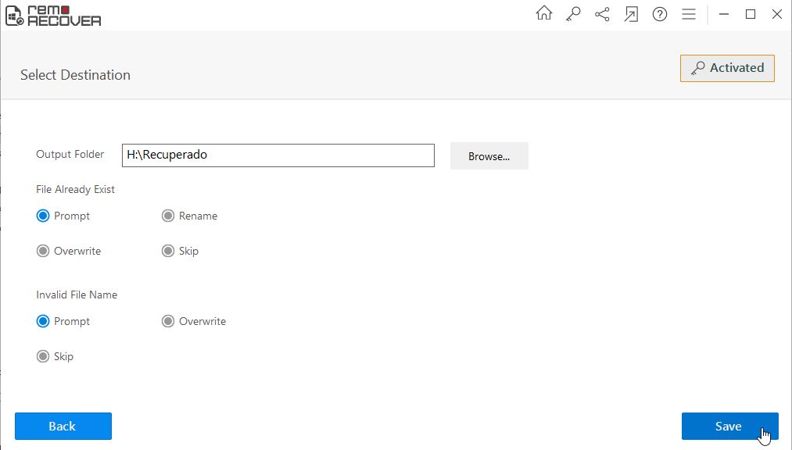
Task: Open the share icon in the title bar
Action: [x=602, y=14]
